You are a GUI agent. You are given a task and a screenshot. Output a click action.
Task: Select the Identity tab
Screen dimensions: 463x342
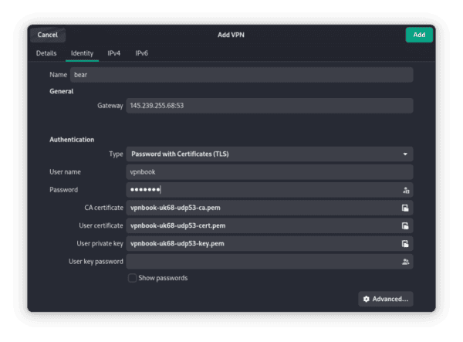pyautogui.click(x=82, y=53)
